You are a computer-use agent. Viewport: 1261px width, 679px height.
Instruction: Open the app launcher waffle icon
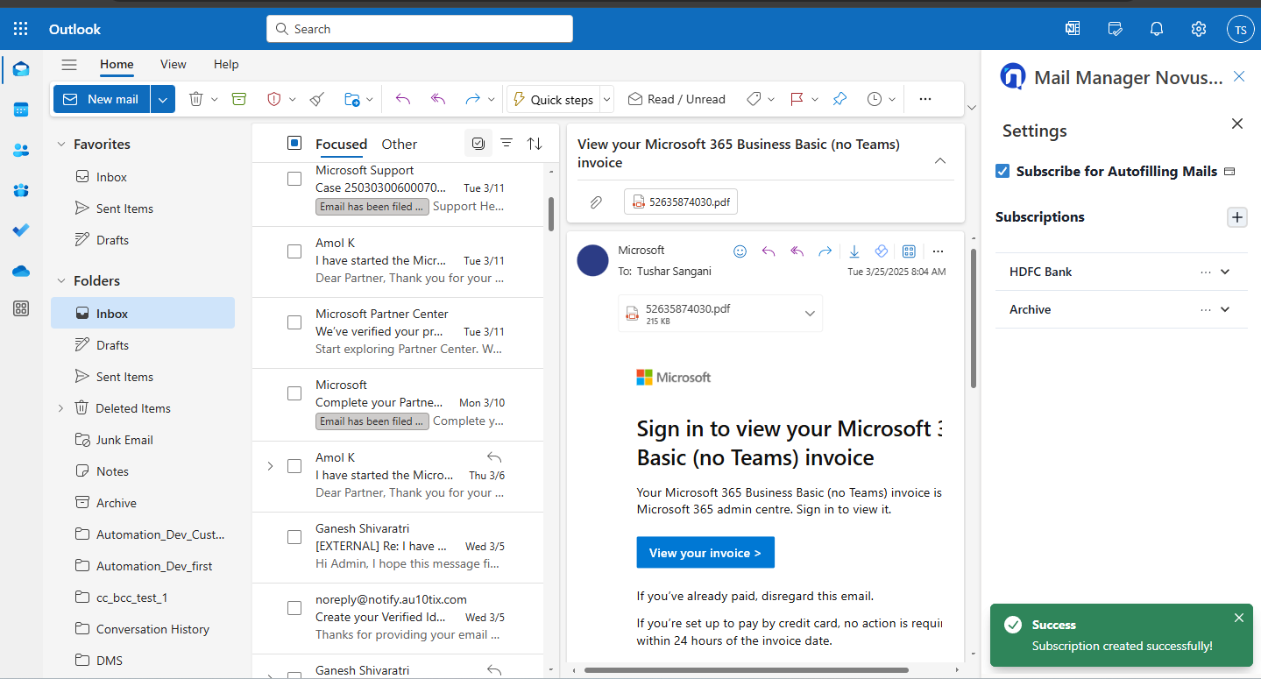[21, 29]
